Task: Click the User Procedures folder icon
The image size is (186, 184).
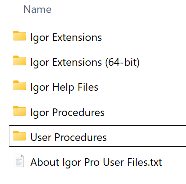Action: click(20, 136)
